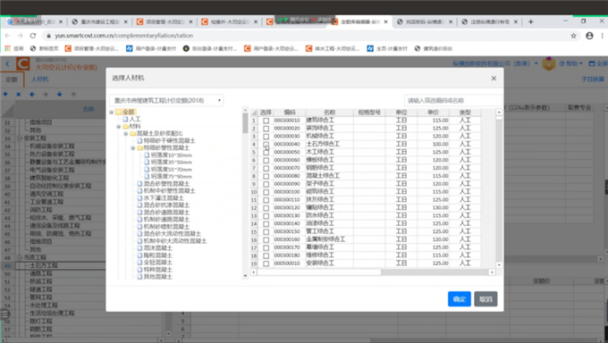Image resolution: width=608 pixels, height=343 pixels.
Task: Select the checkbox for 混凝土综合工
Action: pos(266,176)
